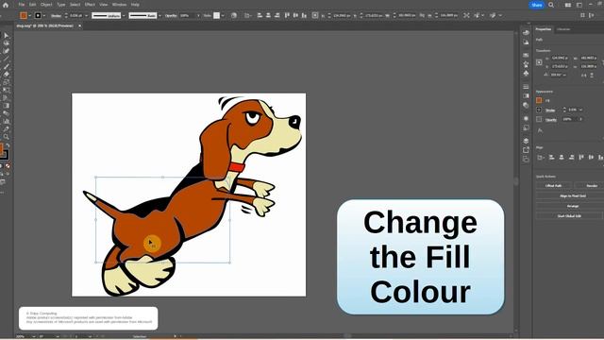604x340 pixels.
Task: Click the Stroke swatch in Properties Appearance section
Action: 539,110
